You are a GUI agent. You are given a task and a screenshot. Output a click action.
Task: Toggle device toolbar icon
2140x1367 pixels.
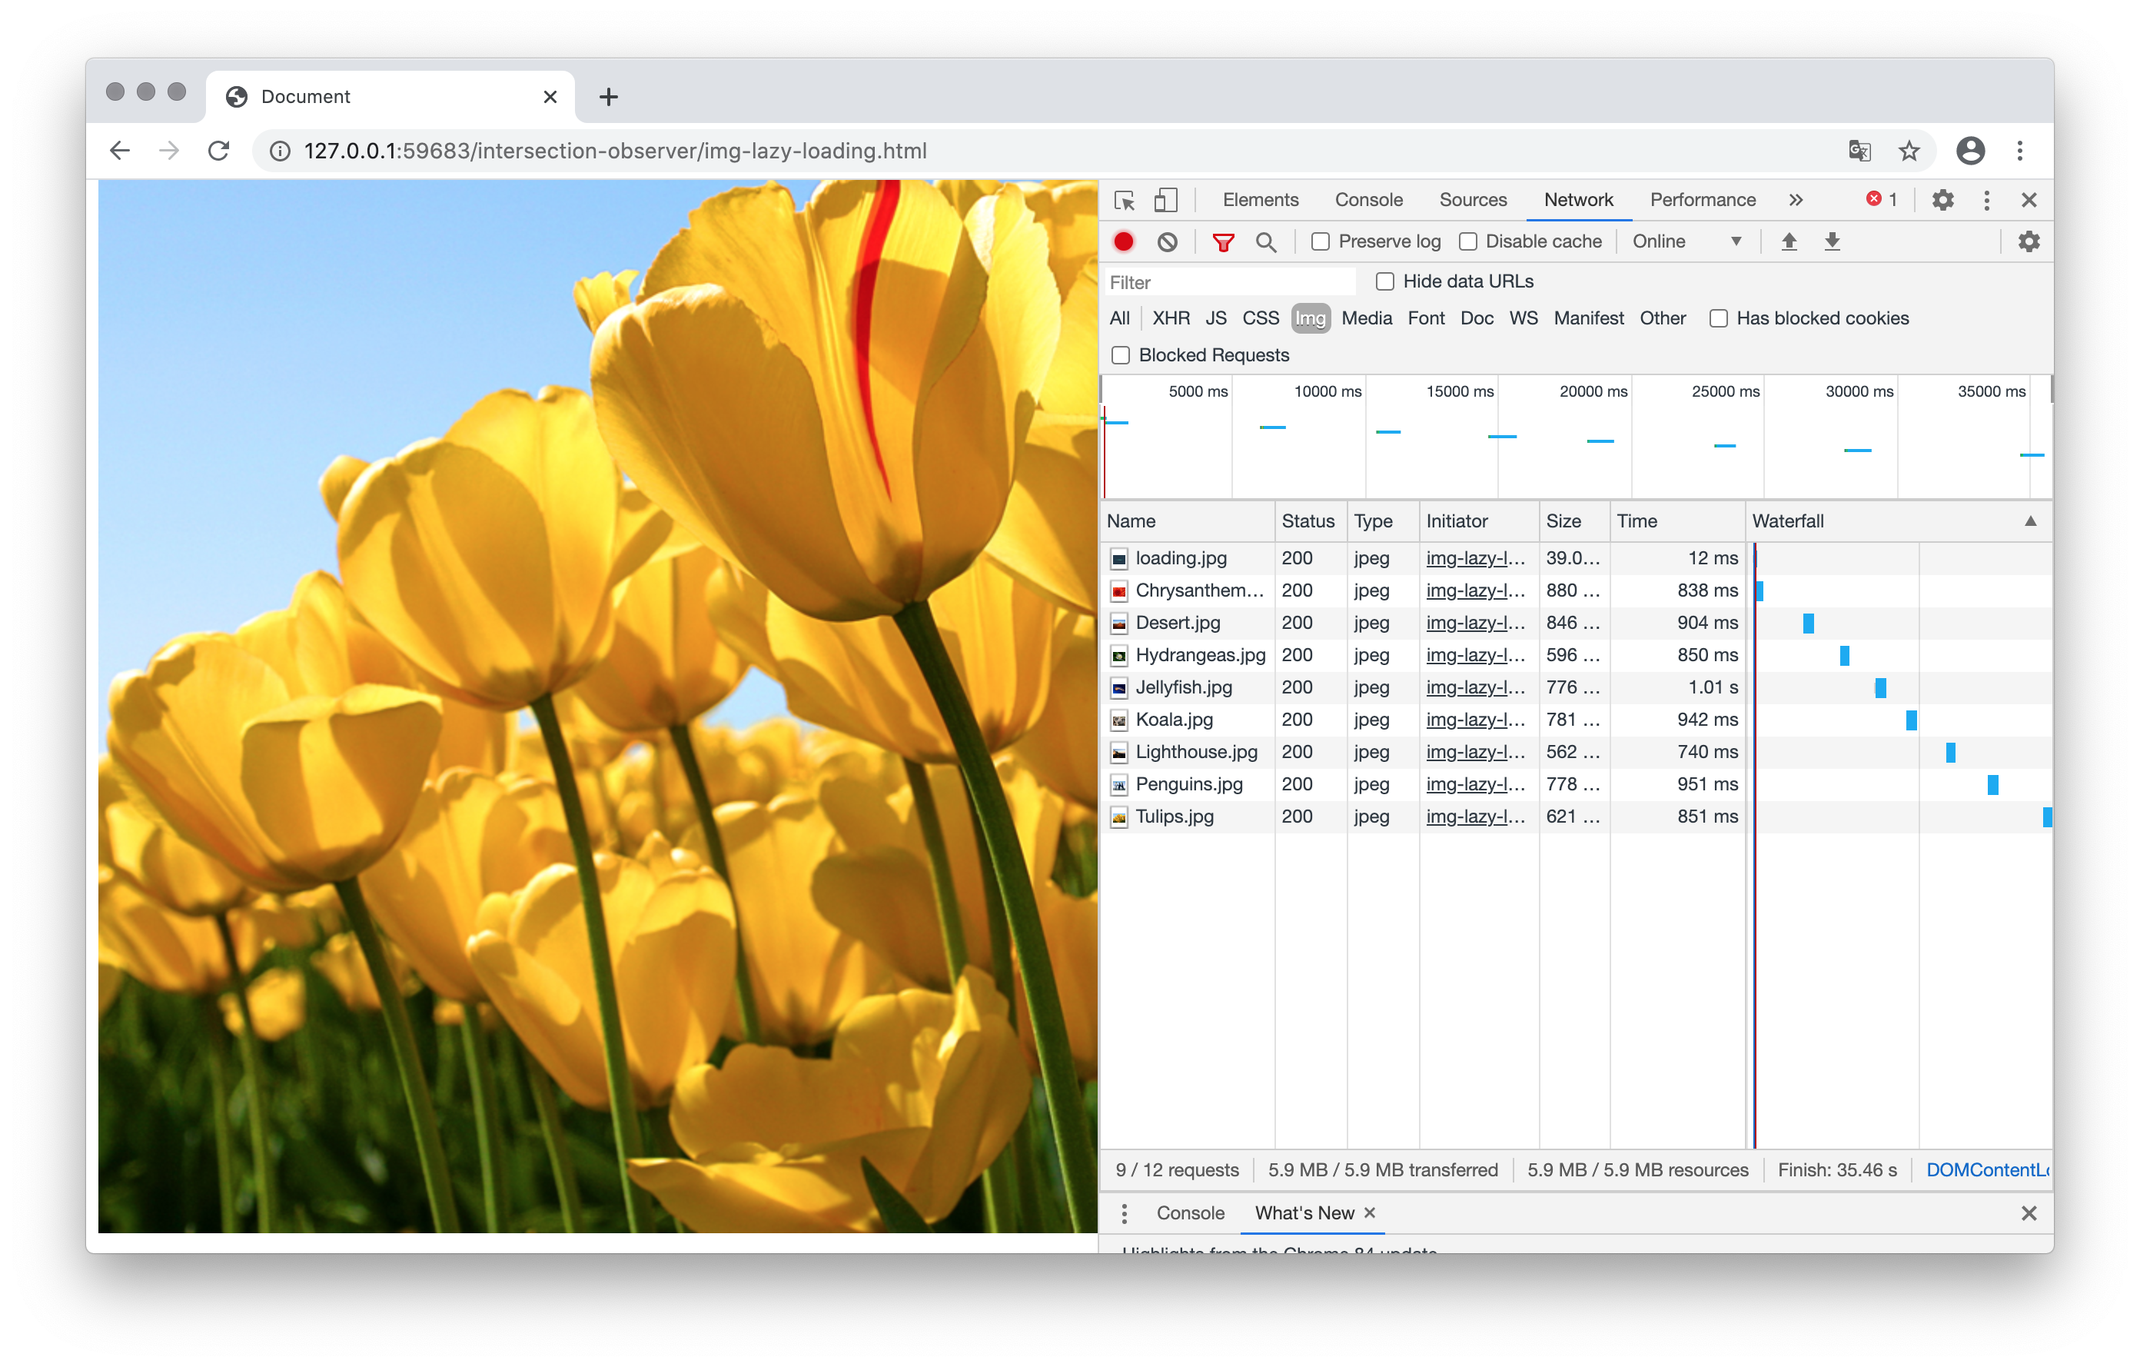(1165, 200)
